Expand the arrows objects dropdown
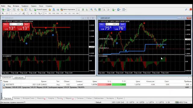The width and height of the screenshot is (193, 108). (x=42, y=13)
